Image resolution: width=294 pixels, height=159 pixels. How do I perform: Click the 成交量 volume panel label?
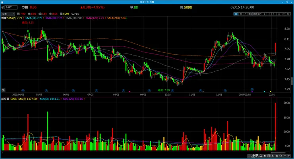coord(5,99)
